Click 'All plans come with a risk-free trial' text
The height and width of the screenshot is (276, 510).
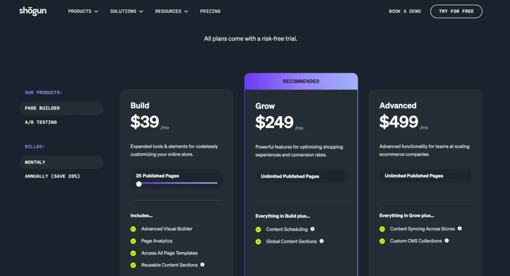pyautogui.click(x=251, y=39)
